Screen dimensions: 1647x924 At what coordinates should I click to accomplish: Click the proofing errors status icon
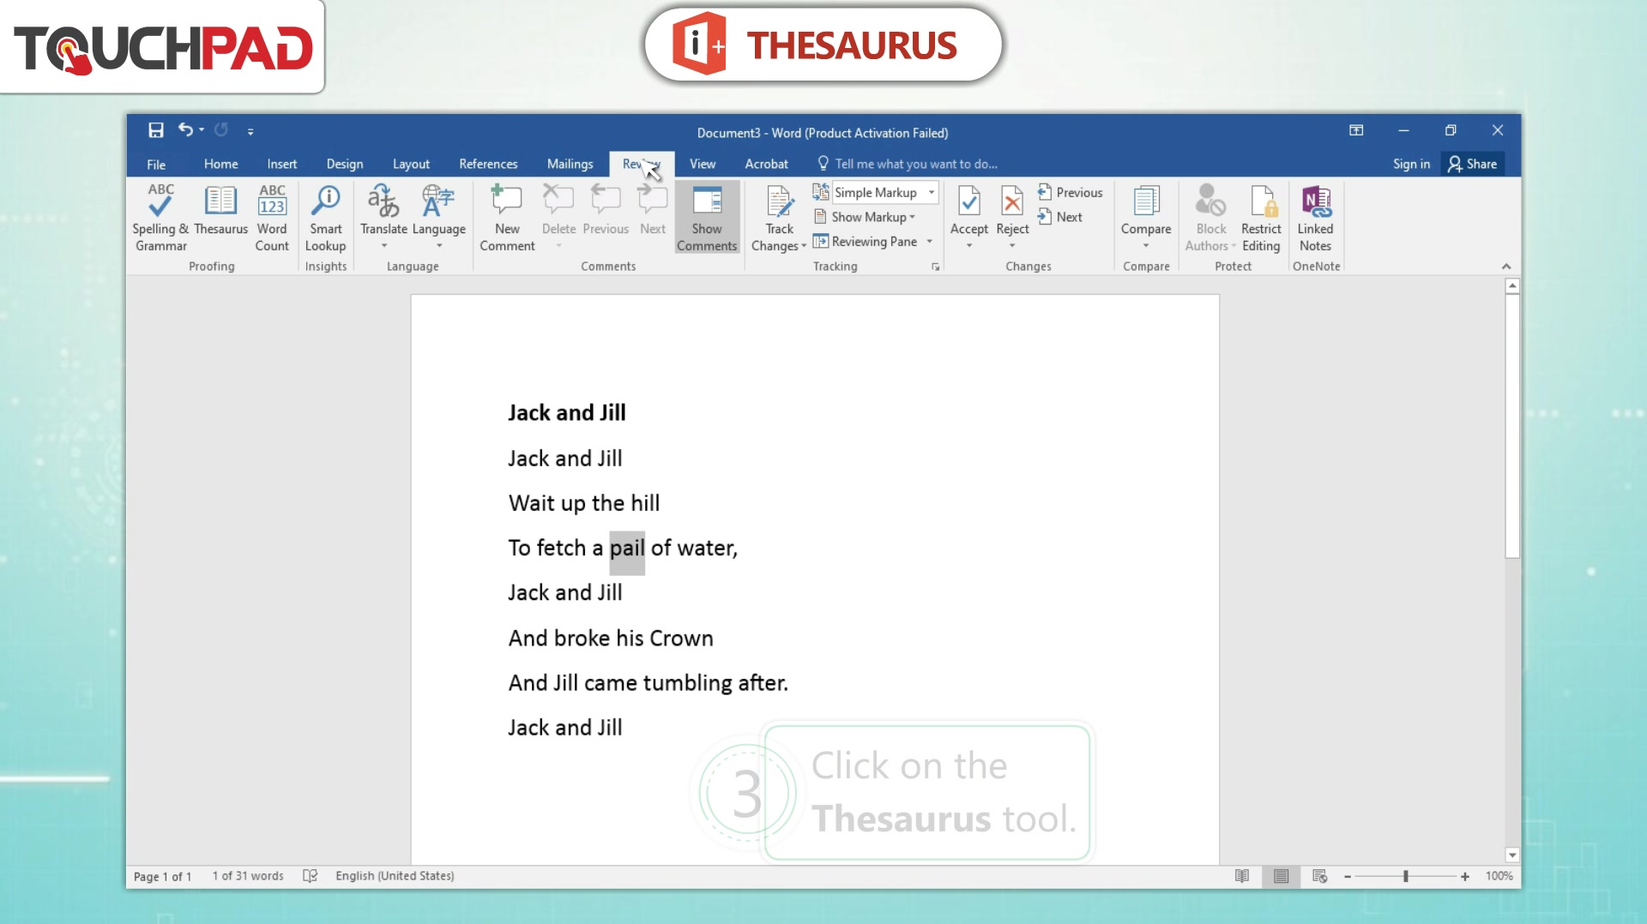(x=311, y=876)
